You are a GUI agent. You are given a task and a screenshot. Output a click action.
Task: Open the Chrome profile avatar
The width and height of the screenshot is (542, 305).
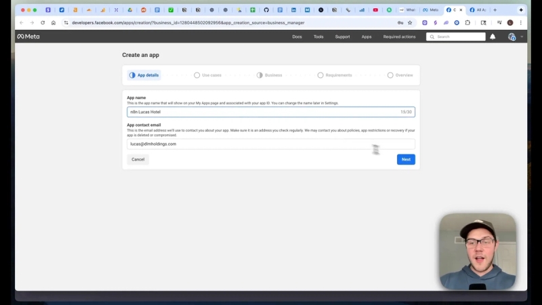pos(510,23)
